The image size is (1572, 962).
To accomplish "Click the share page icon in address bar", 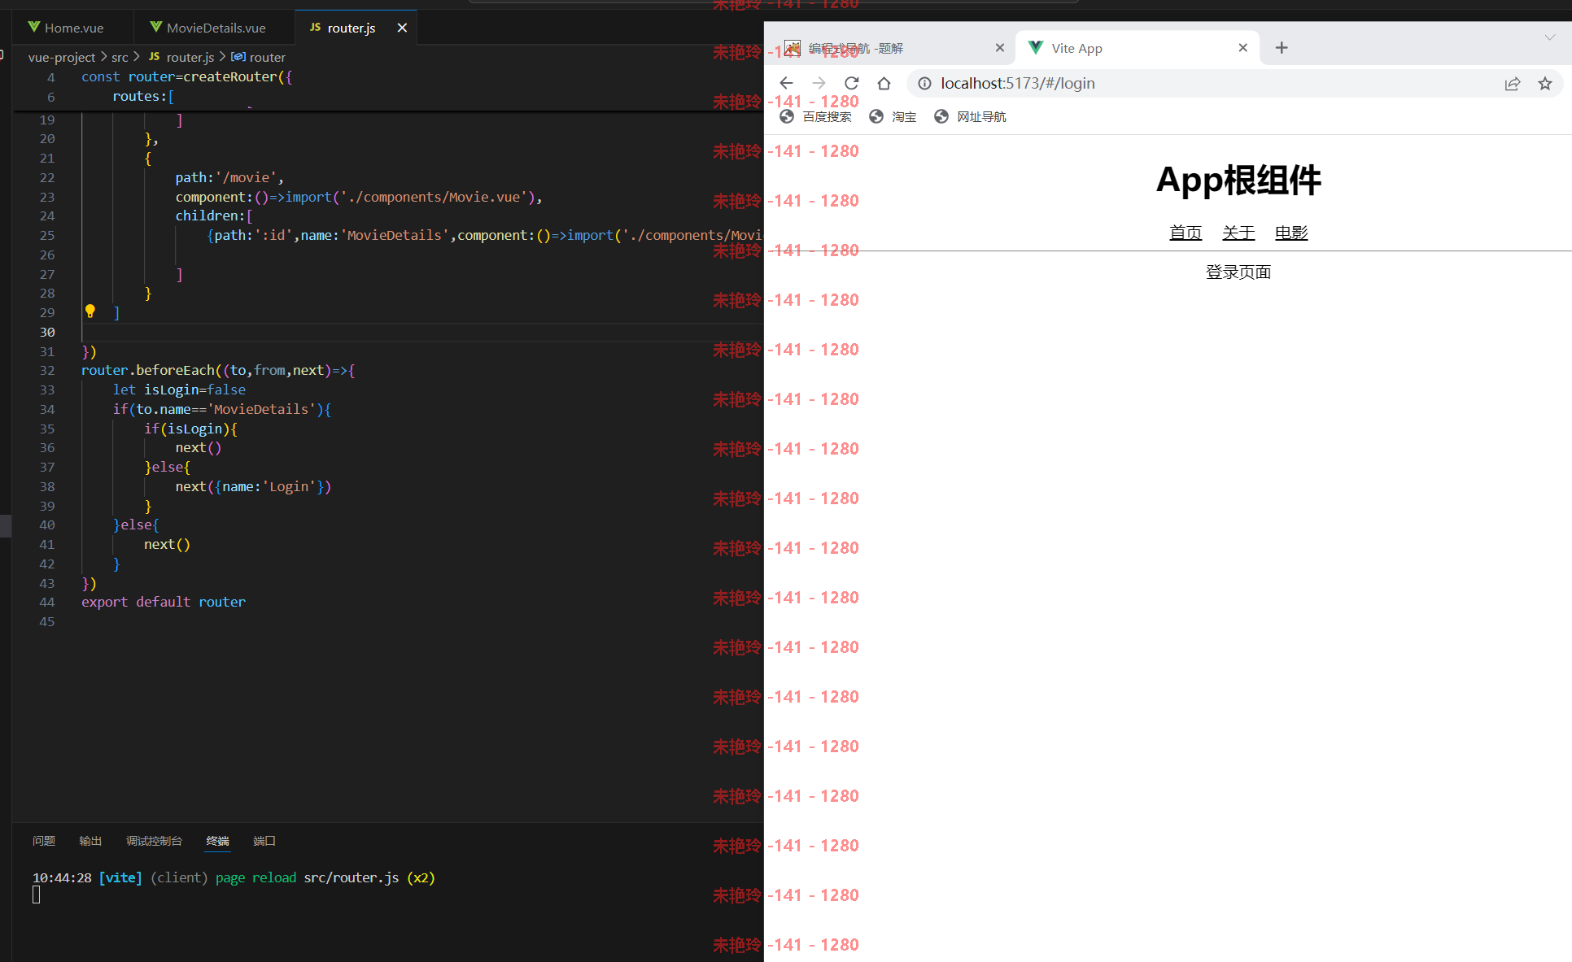I will (1513, 83).
